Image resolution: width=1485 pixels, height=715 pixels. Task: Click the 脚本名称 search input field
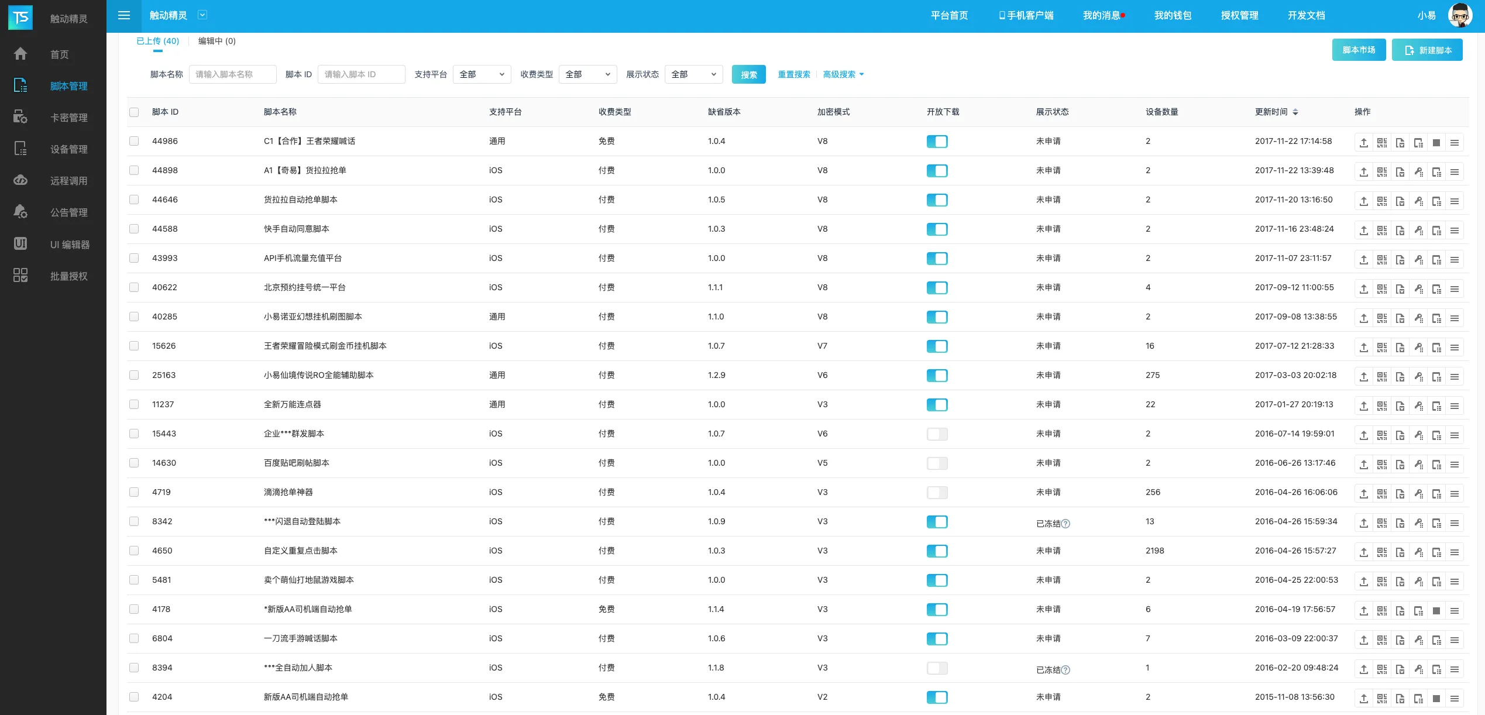[x=232, y=74]
